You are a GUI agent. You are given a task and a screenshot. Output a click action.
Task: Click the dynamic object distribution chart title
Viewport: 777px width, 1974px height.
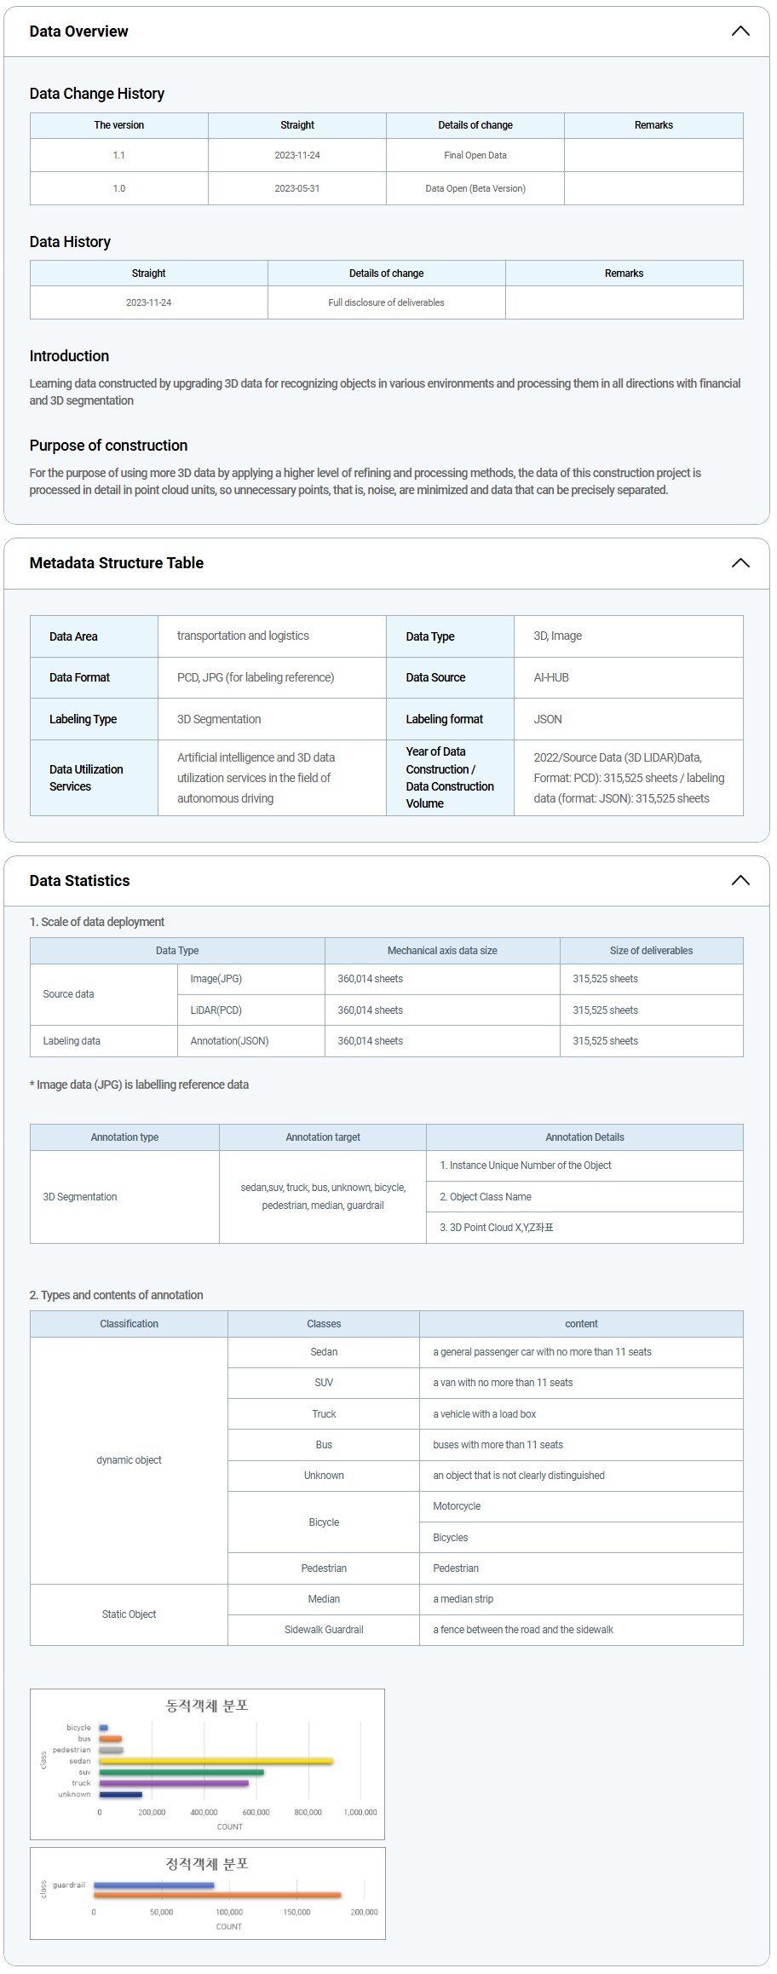(207, 1705)
